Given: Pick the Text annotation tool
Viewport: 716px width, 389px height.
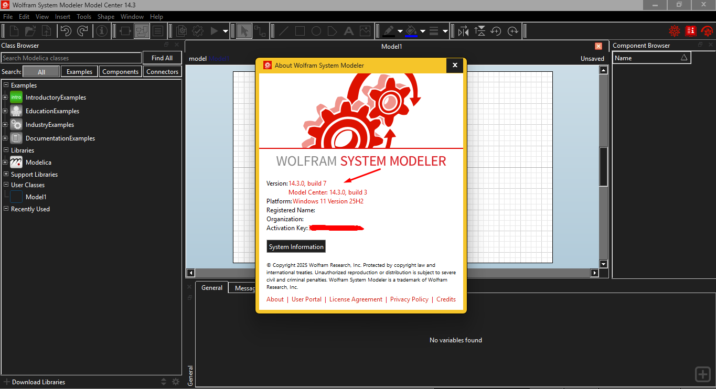Looking at the screenshot, I should (x=348, y=31).
